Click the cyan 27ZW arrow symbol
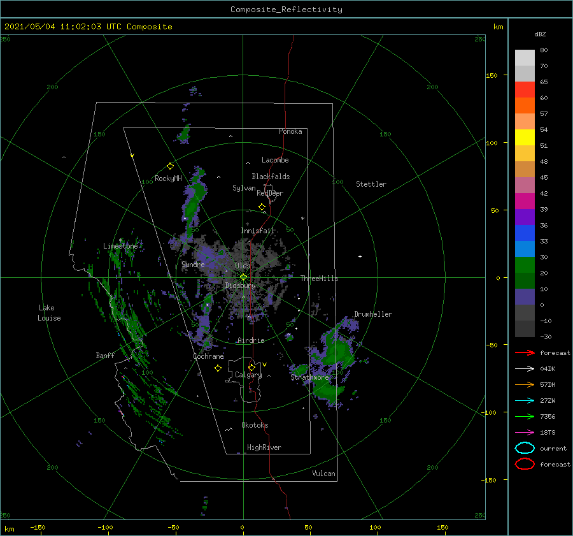 click(525, 401)
